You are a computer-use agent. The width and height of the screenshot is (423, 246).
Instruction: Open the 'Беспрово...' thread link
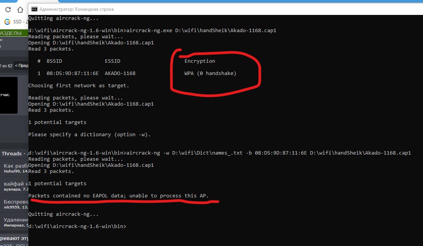15,202
